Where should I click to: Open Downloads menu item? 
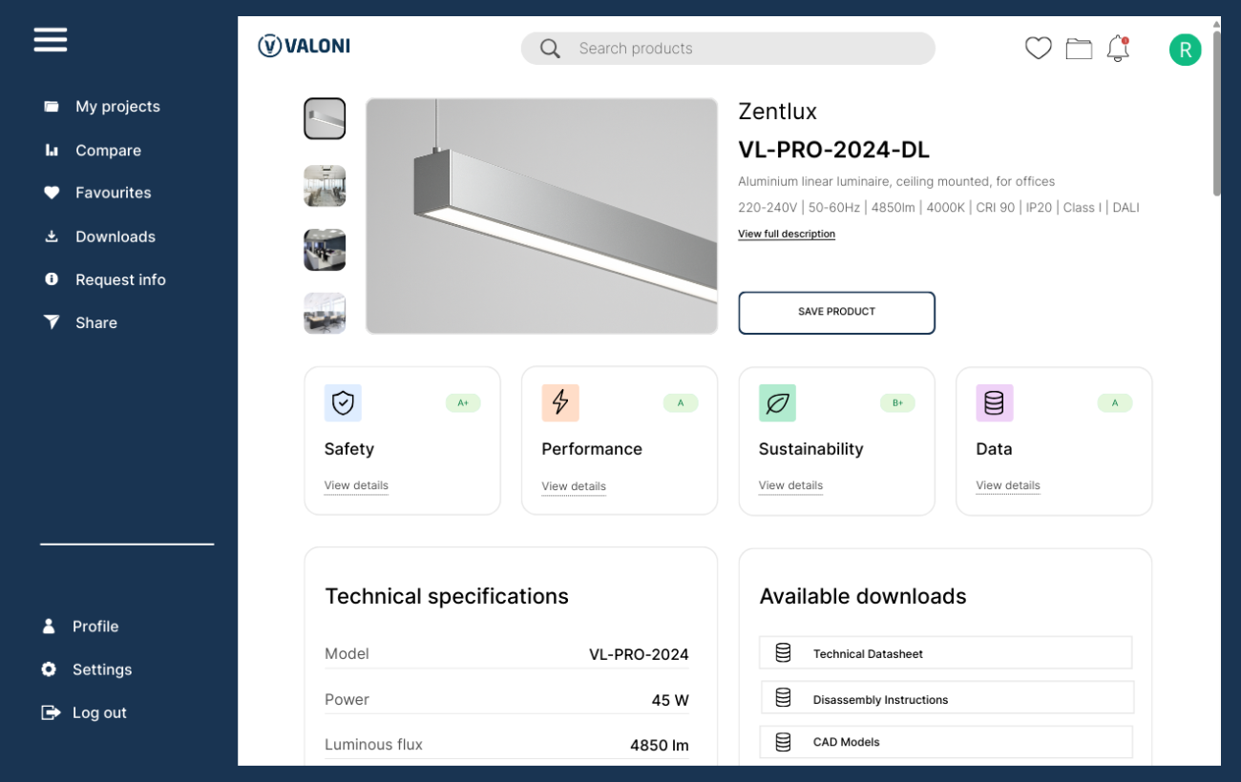point(116,237)
